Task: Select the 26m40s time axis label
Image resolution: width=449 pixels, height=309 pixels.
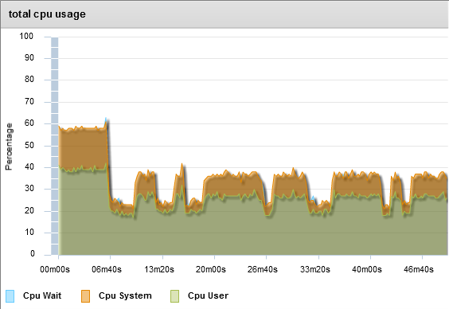Action: coord(263,269)
